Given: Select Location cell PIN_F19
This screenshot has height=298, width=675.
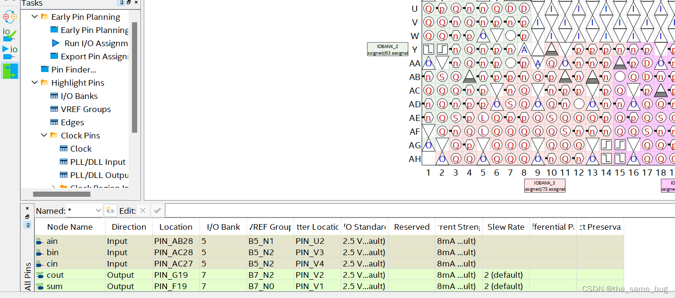Looking at the screenshot, I should click(176, 286).
